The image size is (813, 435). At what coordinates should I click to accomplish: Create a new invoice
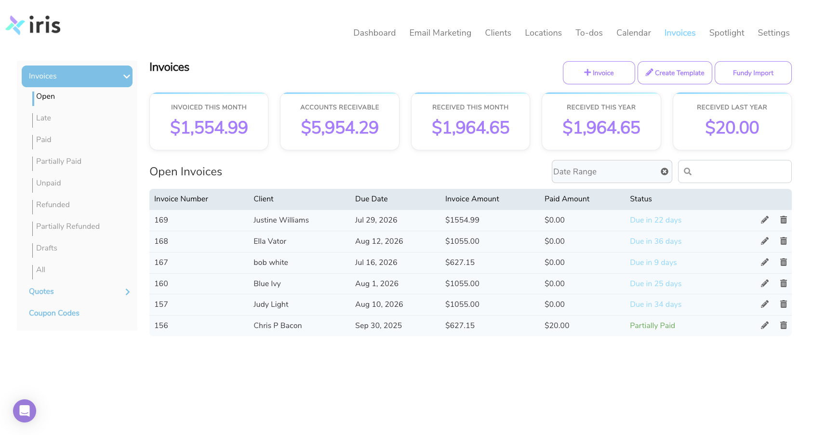pyautogui.click(x=599, y=73)
